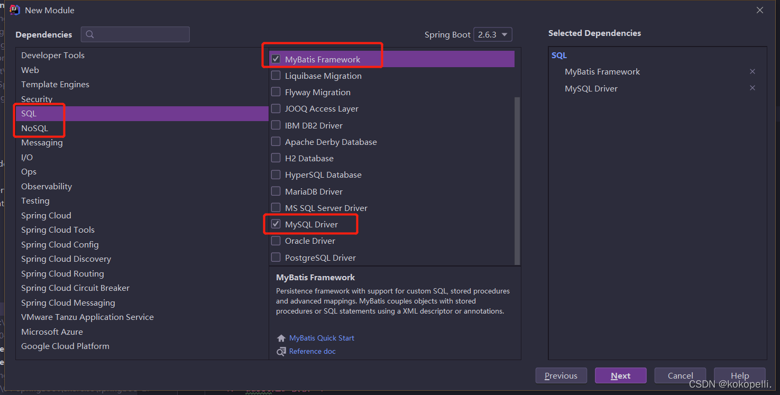This screenshot has width=780, height=395.
Task: Tick Apache Derby Database checkbox
Action: coord(276,142)
